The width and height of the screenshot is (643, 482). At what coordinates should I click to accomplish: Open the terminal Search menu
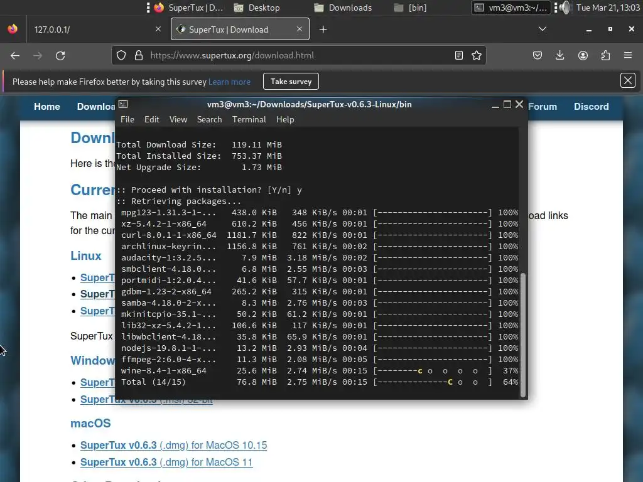[x=209, y=119]
